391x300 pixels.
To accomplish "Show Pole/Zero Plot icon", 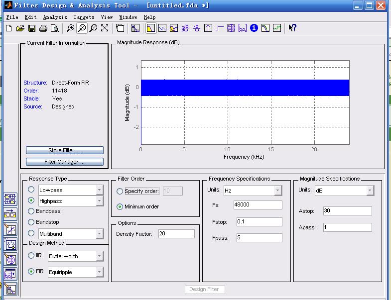I will 231,28.
